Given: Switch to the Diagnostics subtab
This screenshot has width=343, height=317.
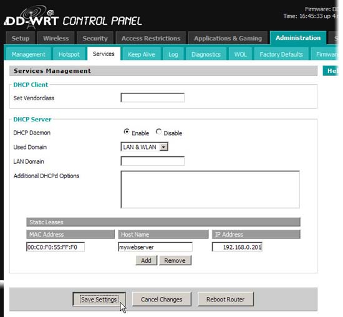Looking at the screenshot, I should 206,54.
